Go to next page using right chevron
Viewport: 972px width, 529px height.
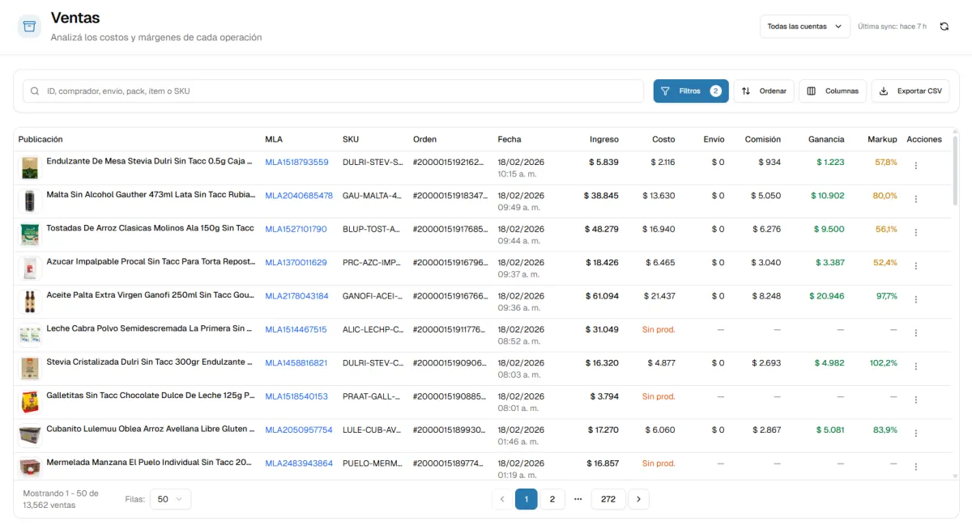click(638, 499)
